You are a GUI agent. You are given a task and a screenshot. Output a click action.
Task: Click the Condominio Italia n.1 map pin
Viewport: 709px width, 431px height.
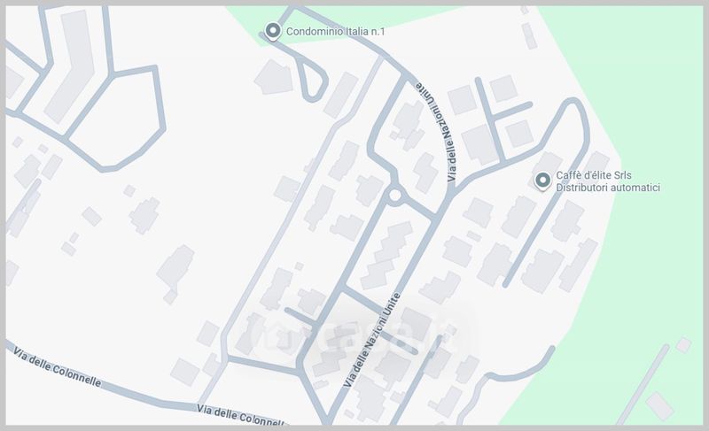tap(273, 32)
